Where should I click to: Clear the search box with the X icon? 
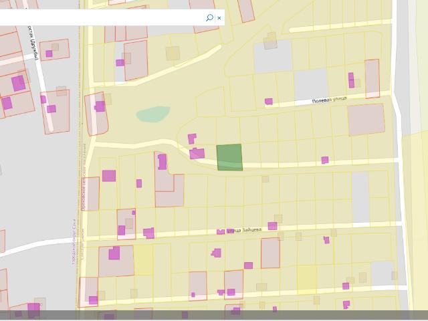(x=219, y=18)
